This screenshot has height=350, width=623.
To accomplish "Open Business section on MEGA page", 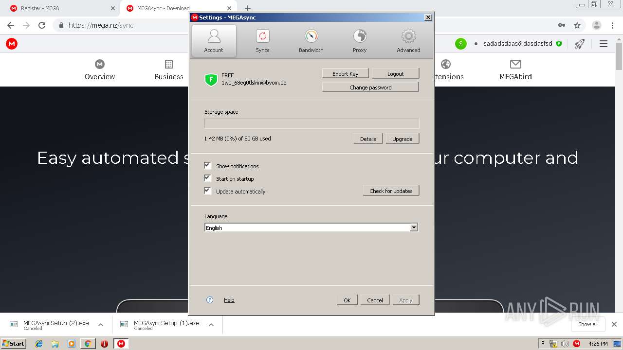I will point(169,70).
